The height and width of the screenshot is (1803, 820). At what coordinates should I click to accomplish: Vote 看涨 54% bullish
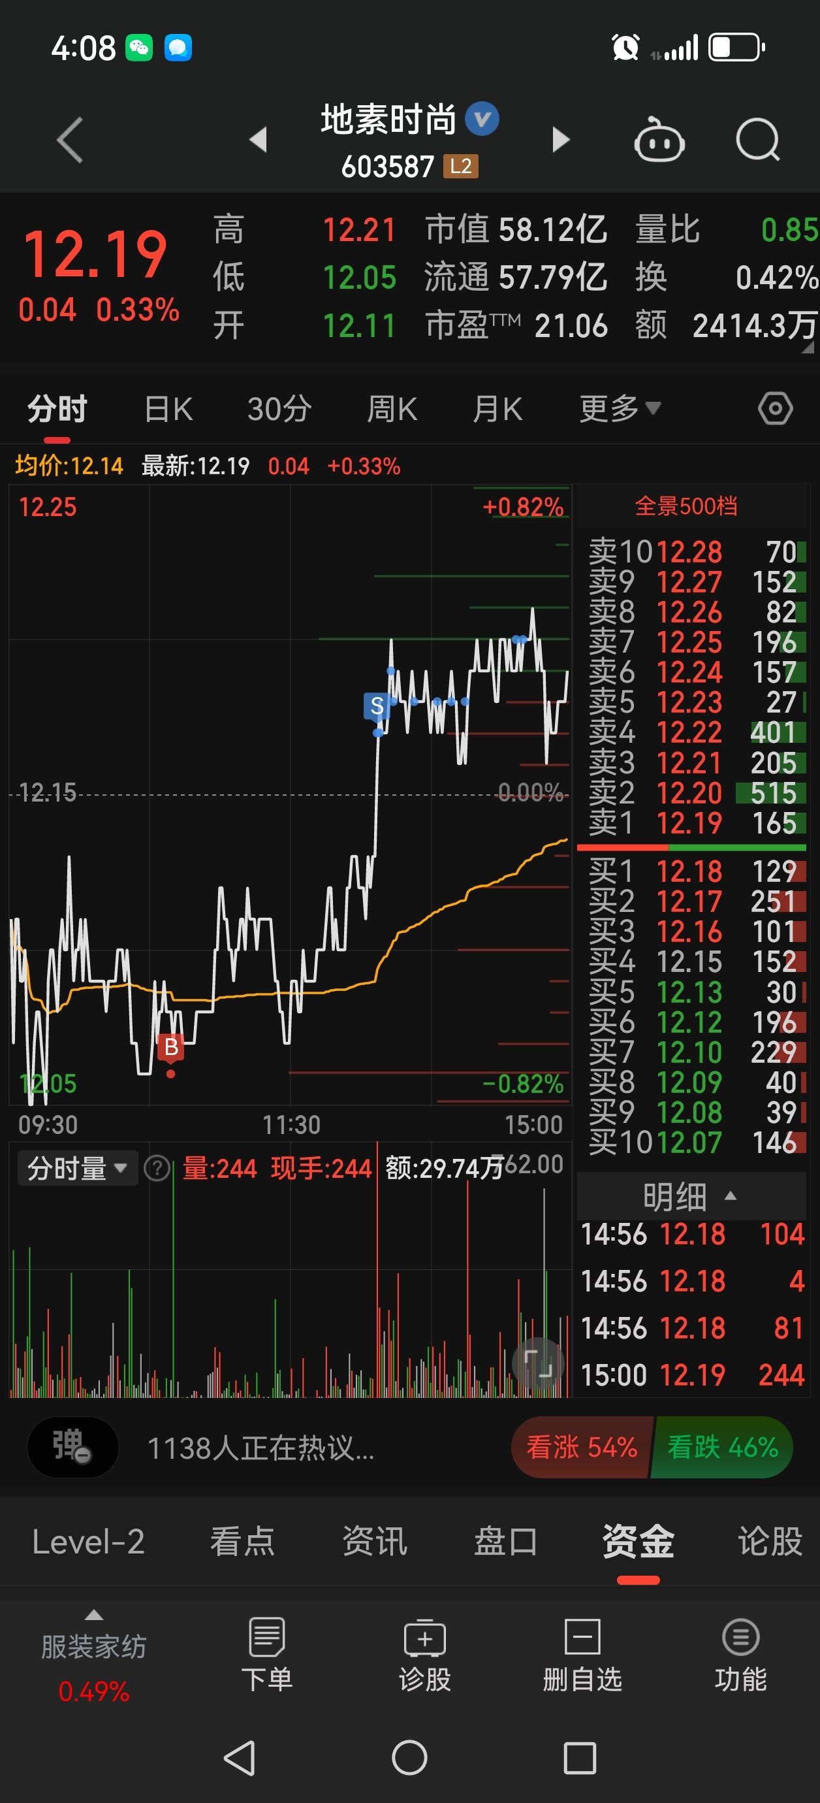[582, 1447]
